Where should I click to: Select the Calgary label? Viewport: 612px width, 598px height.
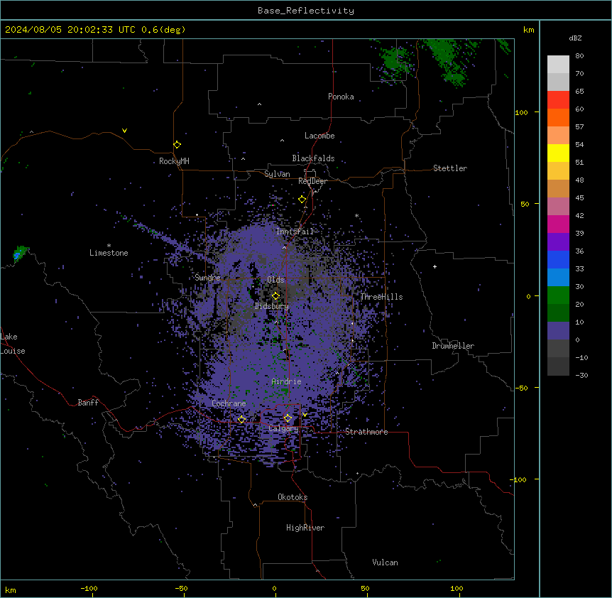pyautogui.click(x=284, y=428)
